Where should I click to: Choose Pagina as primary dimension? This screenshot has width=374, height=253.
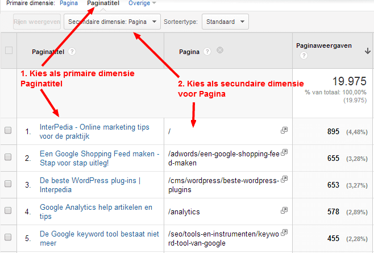coord(69,3)
